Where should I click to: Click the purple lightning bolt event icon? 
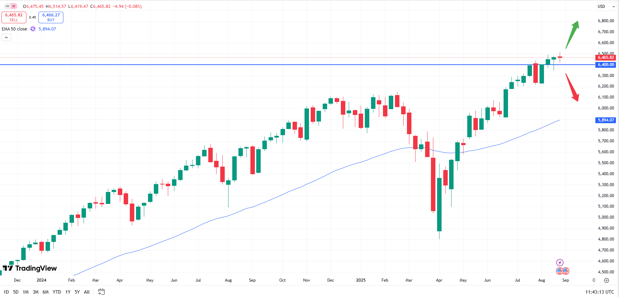coord(560,263)
